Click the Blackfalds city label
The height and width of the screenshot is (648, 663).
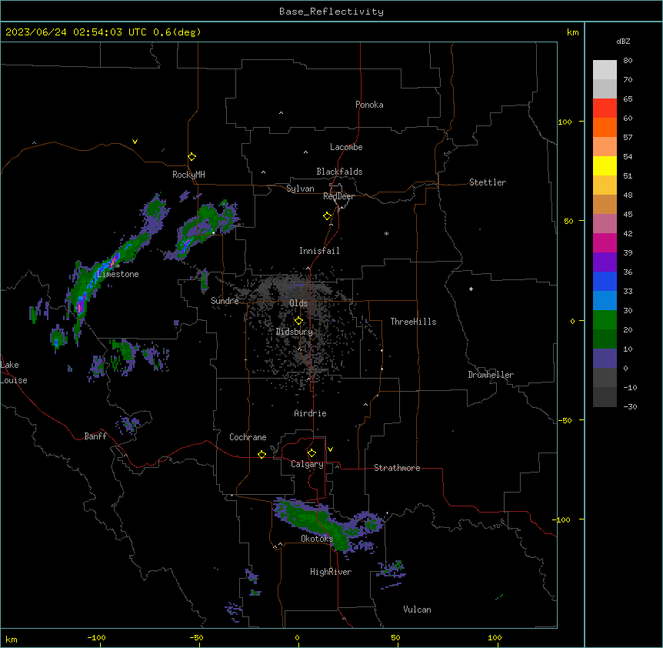339,172
